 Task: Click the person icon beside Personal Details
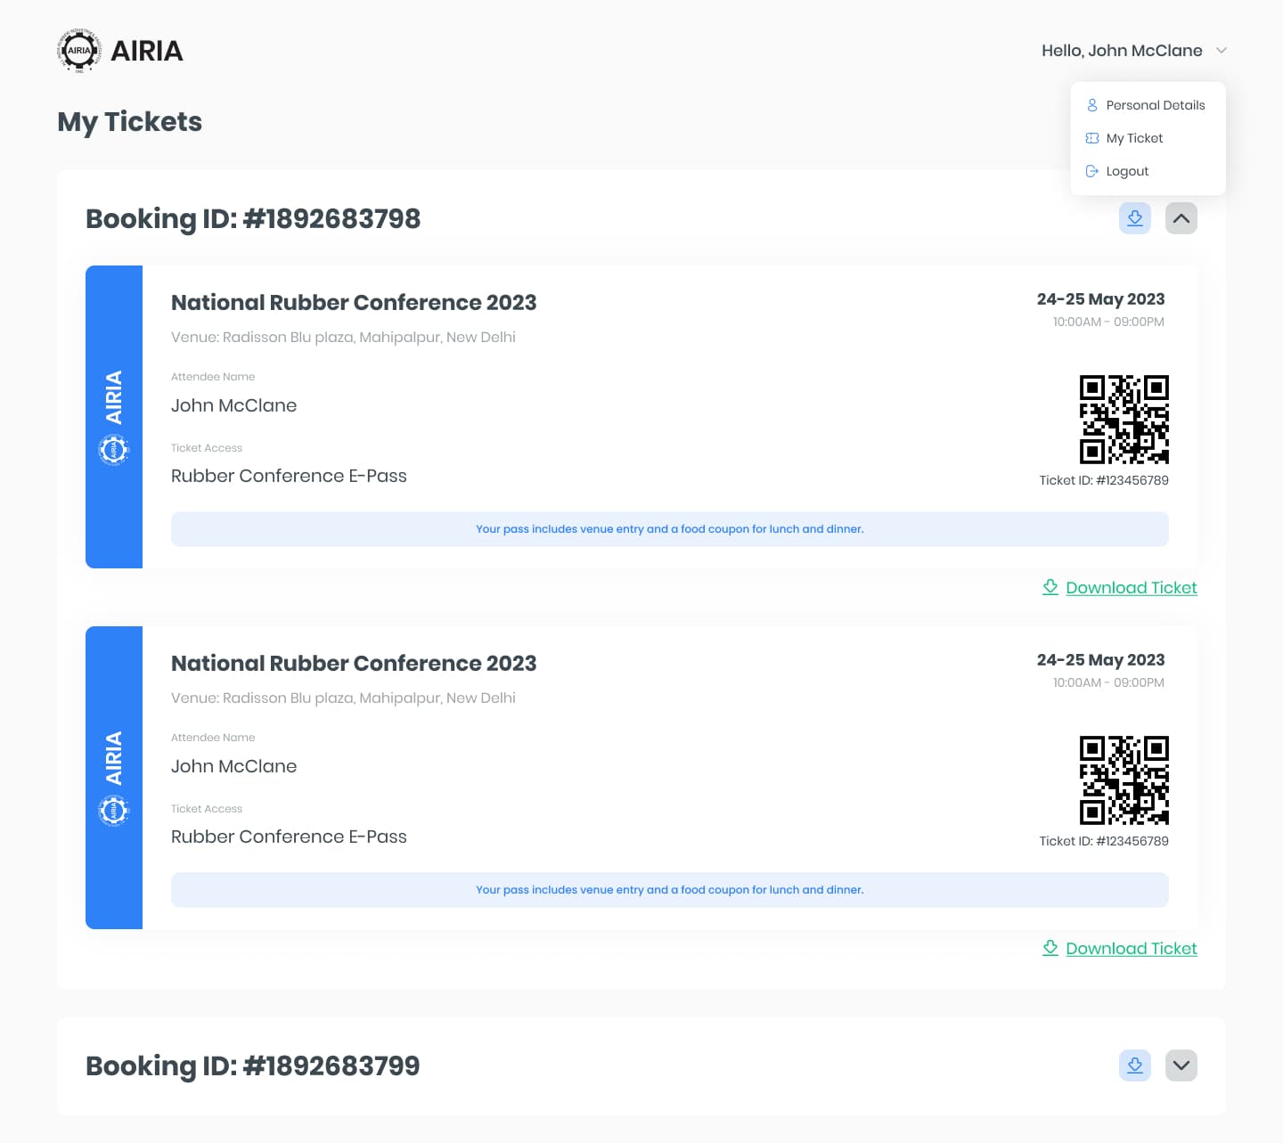coord(1092,105)
